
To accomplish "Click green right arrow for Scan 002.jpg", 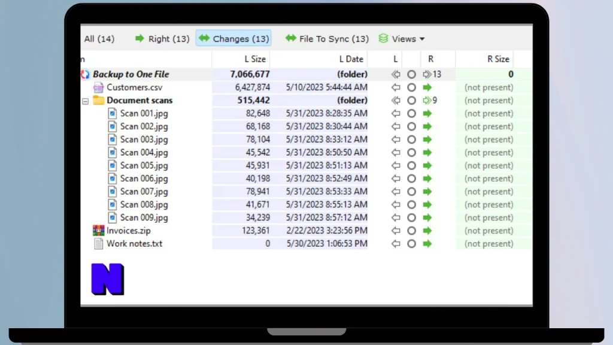I will [x=427, y=126].
